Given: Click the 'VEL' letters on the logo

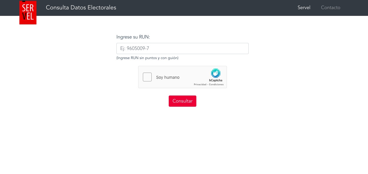Looking at the screenshot, I should (x=28, y=16).
